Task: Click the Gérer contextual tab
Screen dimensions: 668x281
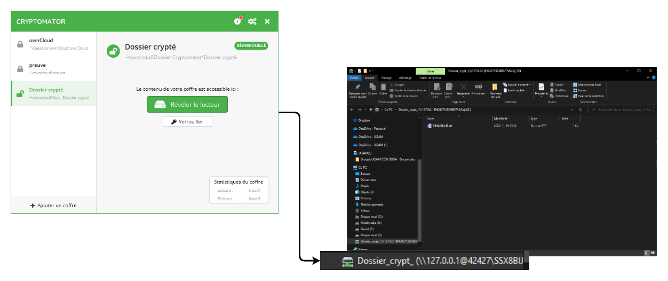Action: tap(430, 71)
